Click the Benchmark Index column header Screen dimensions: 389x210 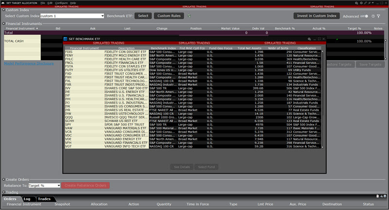(163, 48)
